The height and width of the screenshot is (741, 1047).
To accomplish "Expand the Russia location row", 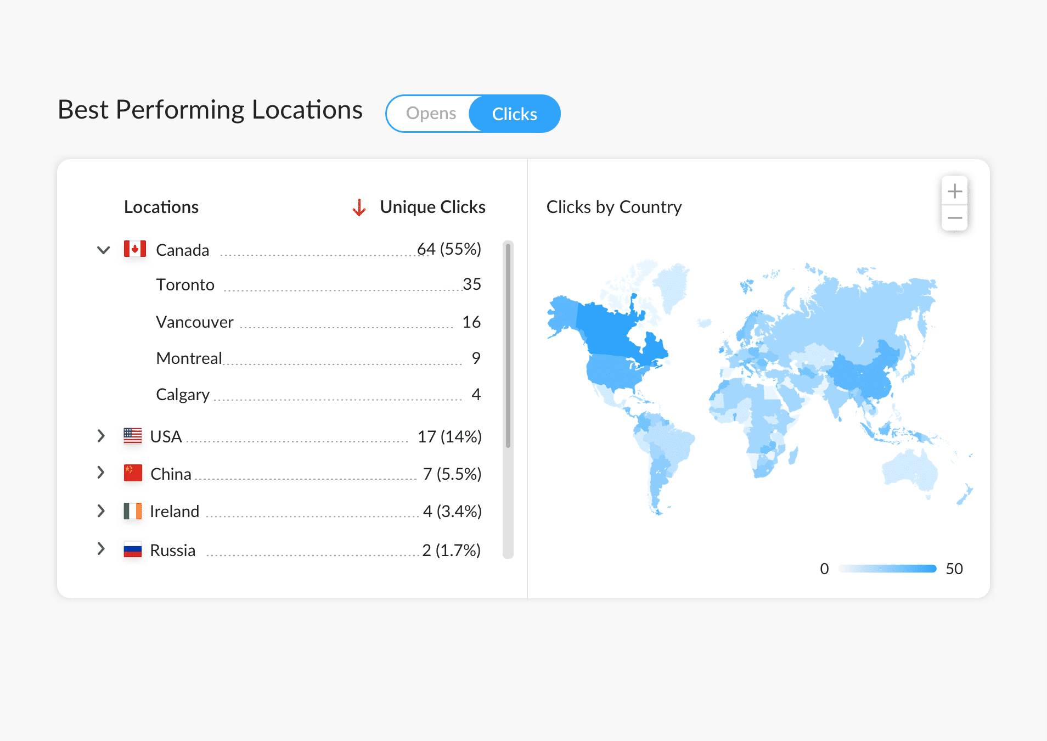I will (101, 548).
